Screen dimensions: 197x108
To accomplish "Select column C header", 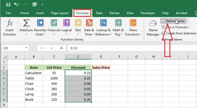I will point(54,57).
